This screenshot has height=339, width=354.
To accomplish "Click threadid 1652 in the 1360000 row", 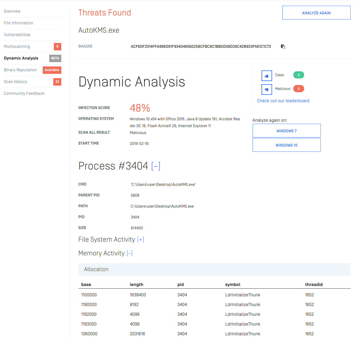I will click(x=309, y=334).
